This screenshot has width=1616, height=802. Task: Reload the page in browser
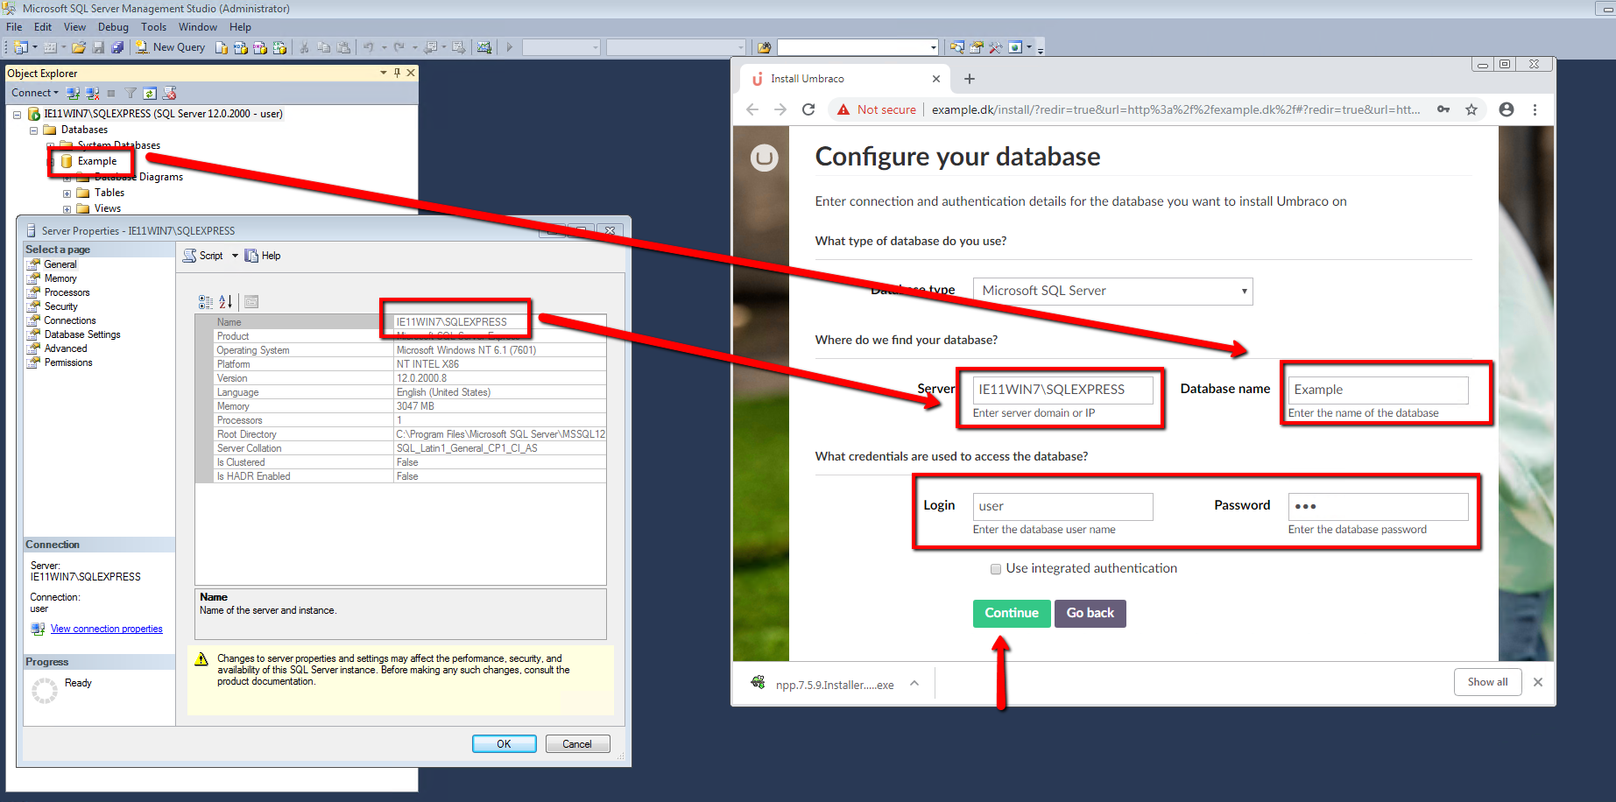(808, 109)
